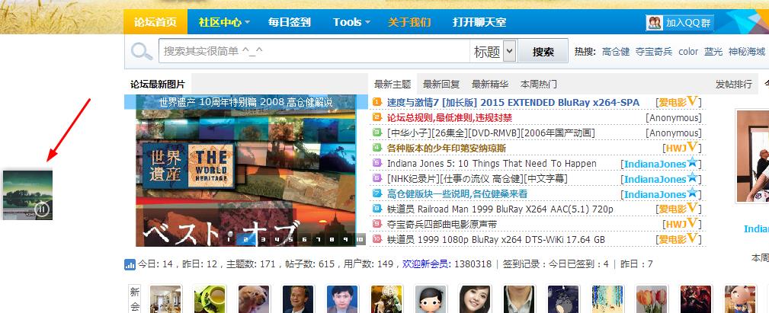This screenshot has height=313, width=769.
Task: Open the green tea cup avatar
Action: [x=210, y=299]
